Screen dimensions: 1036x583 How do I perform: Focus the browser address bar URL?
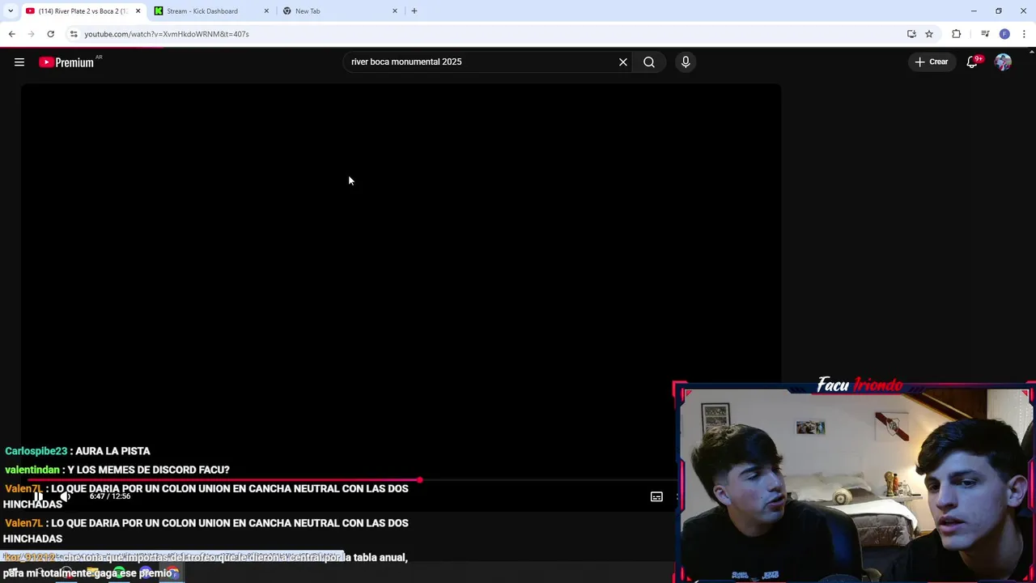point(167,34)
